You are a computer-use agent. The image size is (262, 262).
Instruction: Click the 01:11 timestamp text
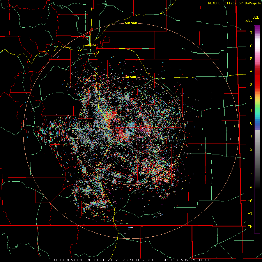pyautogui.click(x=206, y=260)
